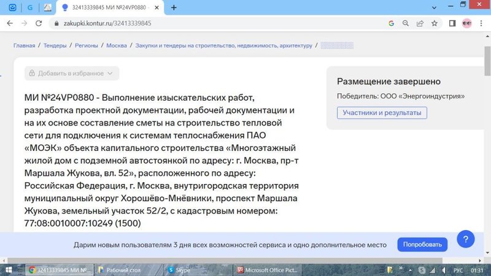This screenshot has width=491, height=276.
Task: Open network signal tray icon
Action: [433, 270]
